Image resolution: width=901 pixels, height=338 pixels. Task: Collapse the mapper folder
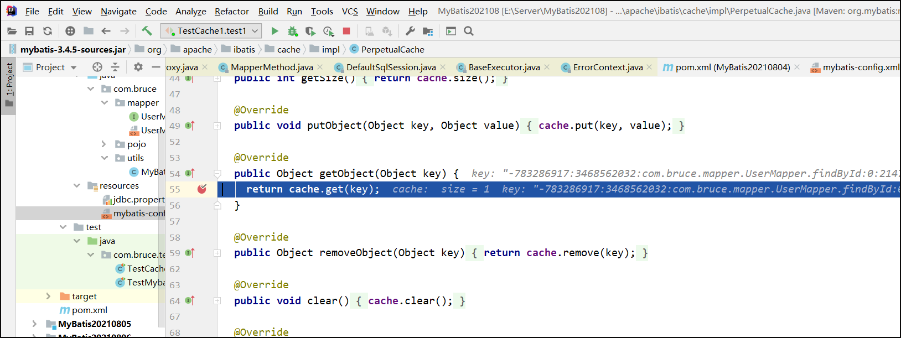[105, 102]
